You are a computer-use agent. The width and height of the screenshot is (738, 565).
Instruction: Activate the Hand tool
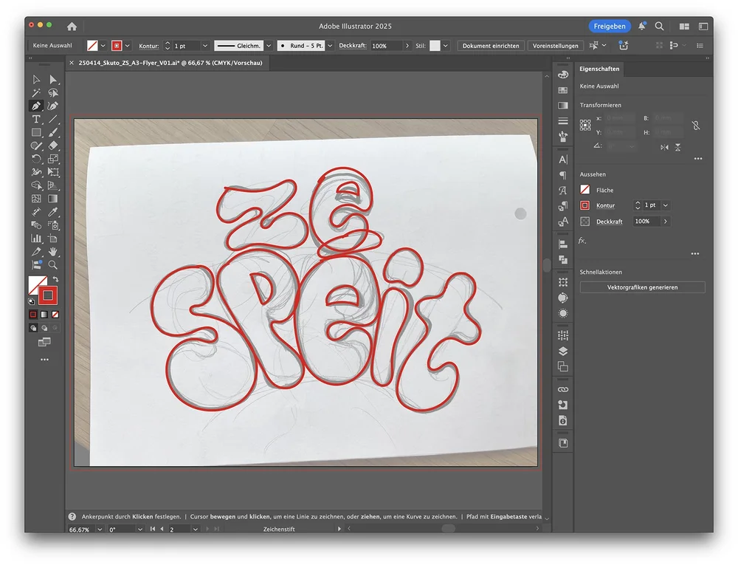(x=52, y=251)
